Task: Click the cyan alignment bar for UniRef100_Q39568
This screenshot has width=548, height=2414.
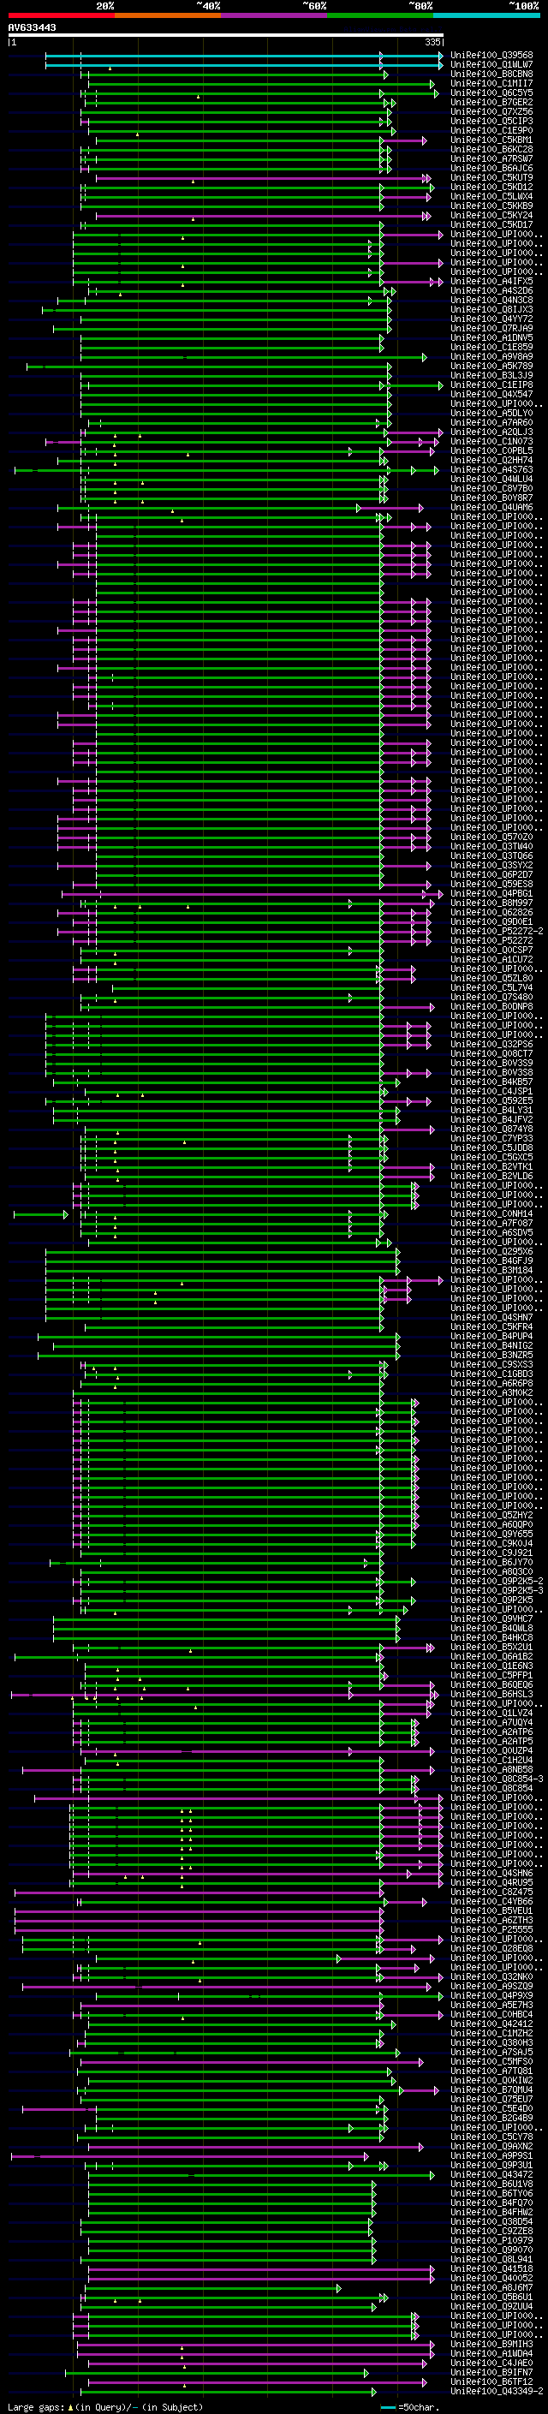Action: [243, 56]
